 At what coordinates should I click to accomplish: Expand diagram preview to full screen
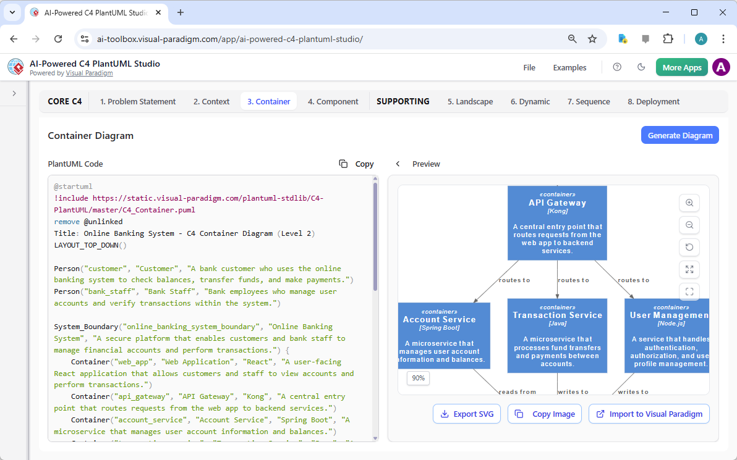(x=689, y=269)
